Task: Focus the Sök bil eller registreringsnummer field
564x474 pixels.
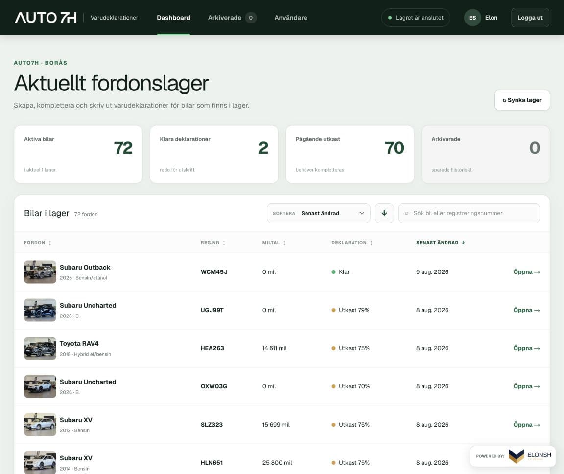Action: pos(469,213)
